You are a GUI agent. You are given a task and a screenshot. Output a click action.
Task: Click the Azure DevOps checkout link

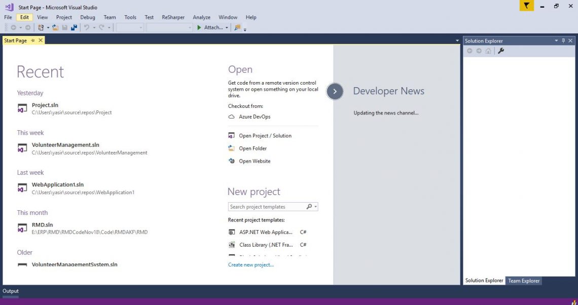(255, 117)
